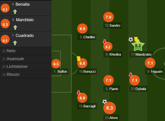The width and height of the screenshot is (165, 121).
Task: Click Chiellini's player name label
Action: 87,37
